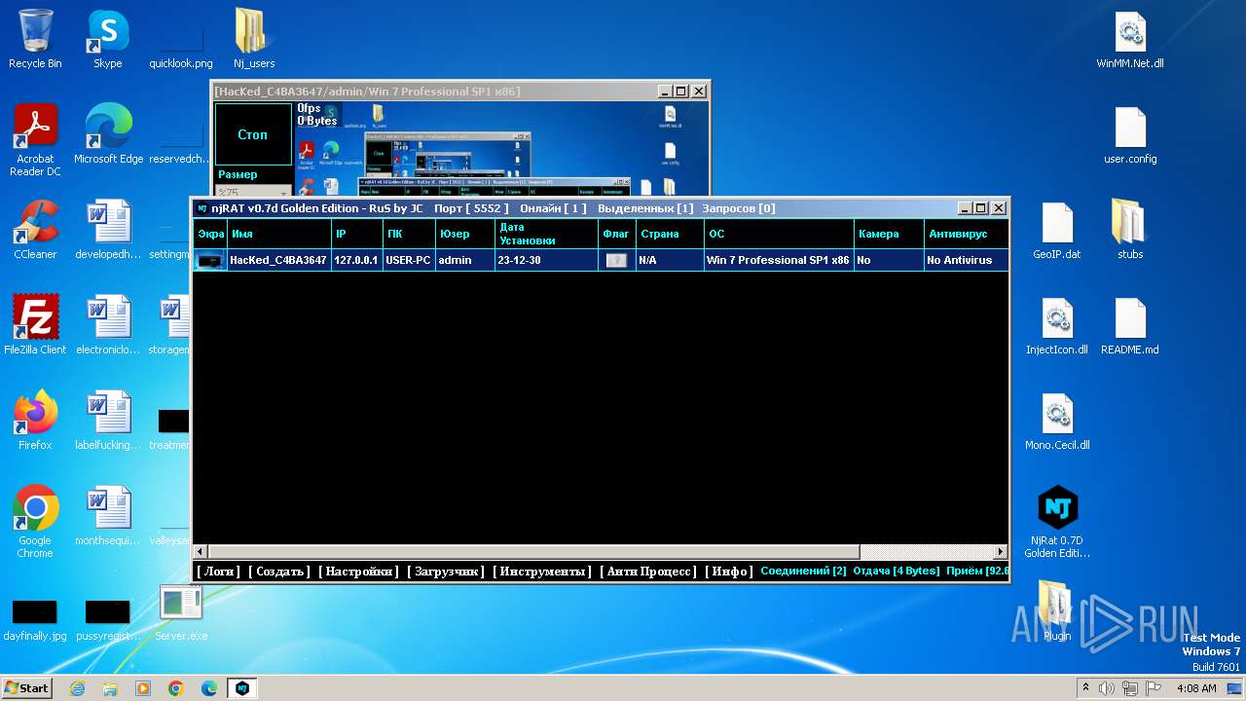Open the Инфо menu

pos(729,572)
